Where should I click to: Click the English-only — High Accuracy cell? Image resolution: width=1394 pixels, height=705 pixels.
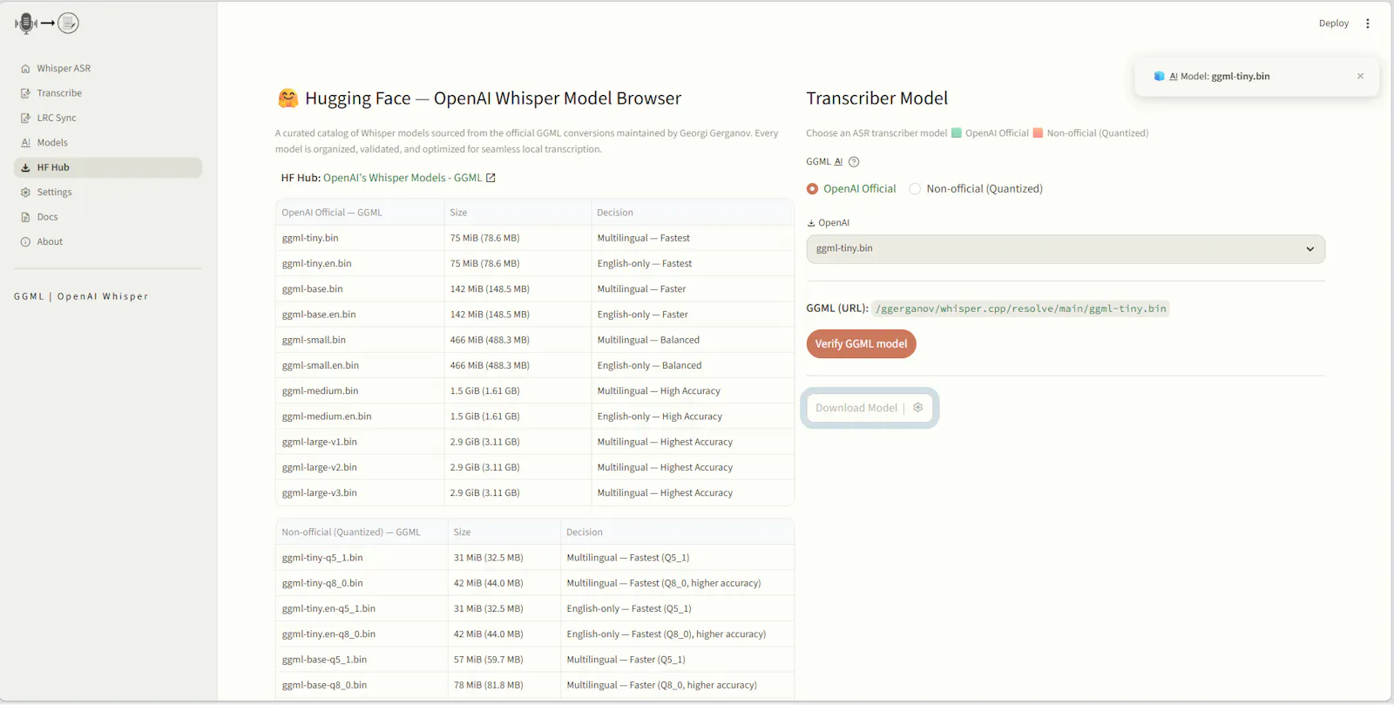coord(692,417)
